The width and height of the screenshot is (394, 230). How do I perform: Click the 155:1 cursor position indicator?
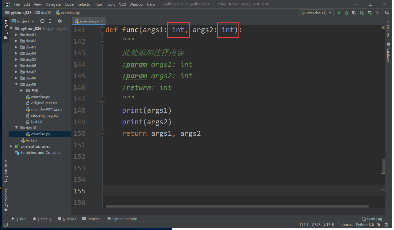tap(304, 225)
